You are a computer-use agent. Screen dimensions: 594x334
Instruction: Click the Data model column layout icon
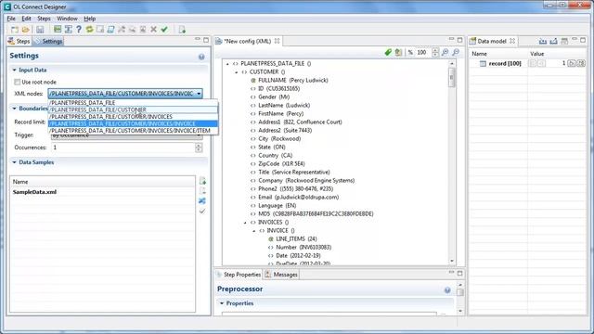(564, 41)
